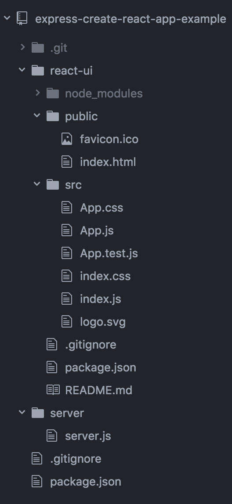Select the App.test.js file
The height and width of the screenshot is (504, 232).
point(109,253)
